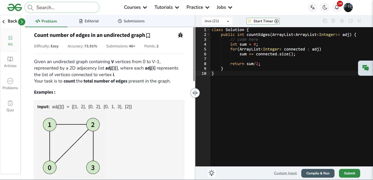Click the language translation icon

(312, 7)
